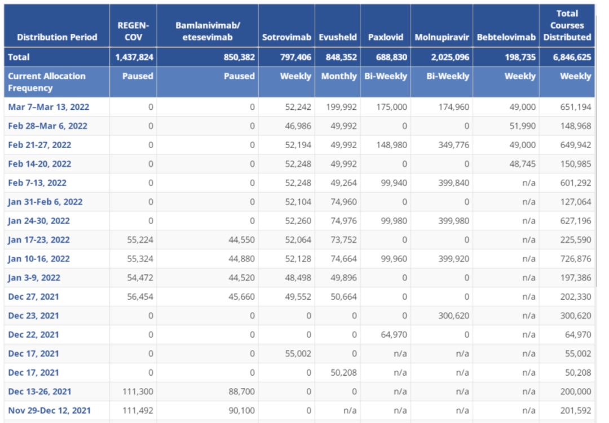
Task: Open the Dec 23, 2021 link
Action: coord(33,316)
